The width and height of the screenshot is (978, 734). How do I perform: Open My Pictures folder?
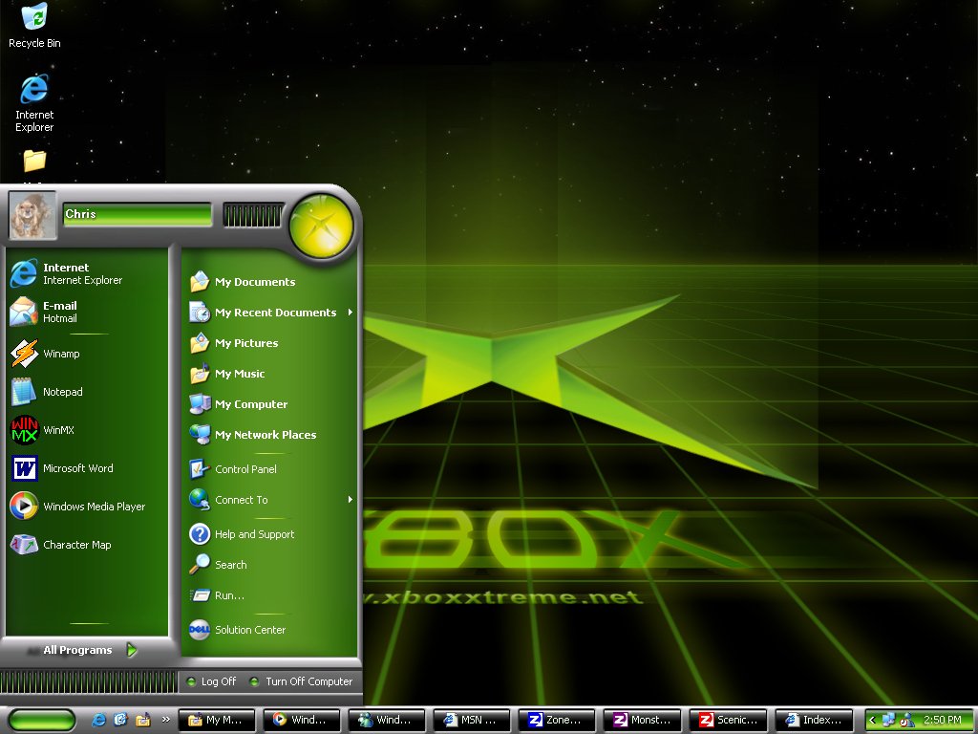click(x=270, y=343)
